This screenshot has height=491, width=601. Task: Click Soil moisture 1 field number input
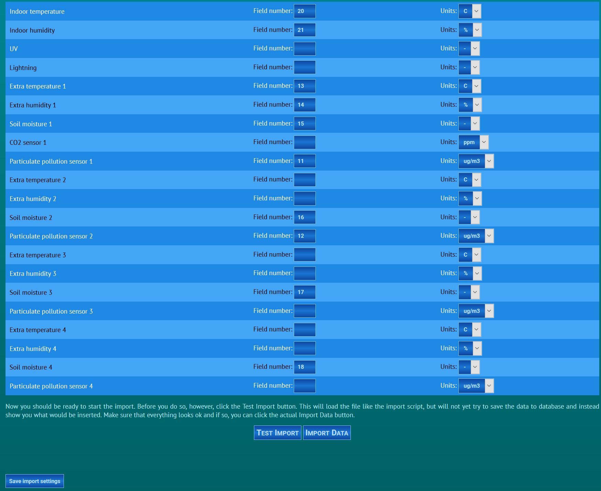coord(305,124)
